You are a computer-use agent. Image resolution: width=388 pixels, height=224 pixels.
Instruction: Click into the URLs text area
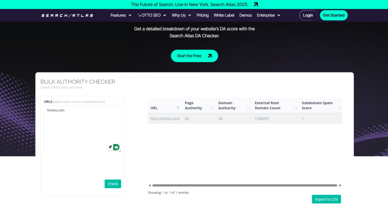[x=82, y=128]
